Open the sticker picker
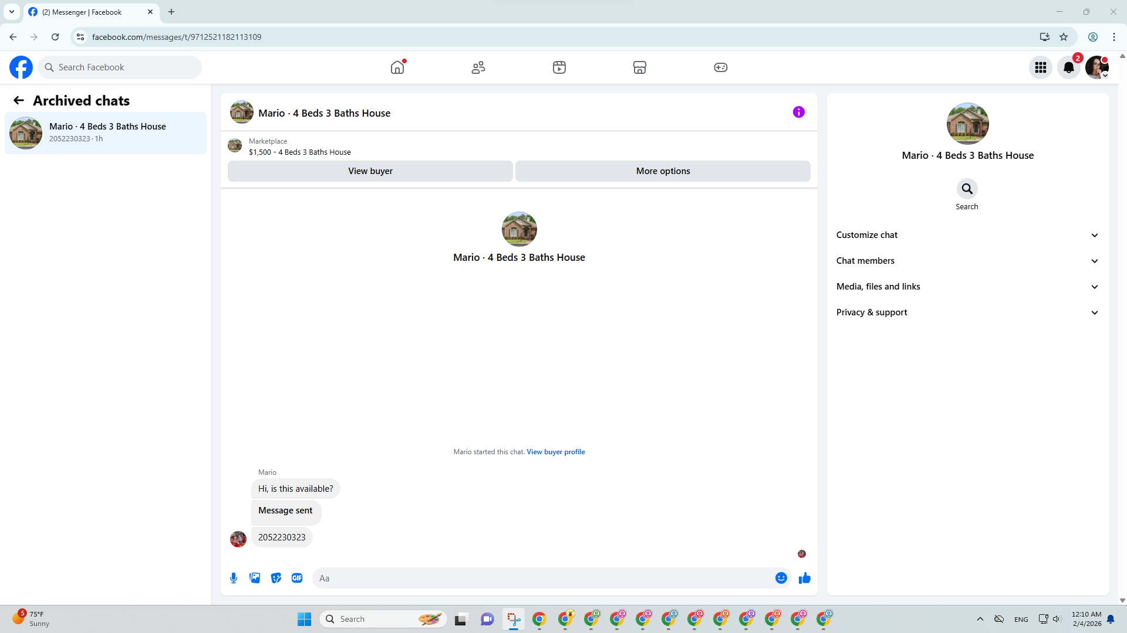The image size is (1127, 633). [x=276, y=578]
